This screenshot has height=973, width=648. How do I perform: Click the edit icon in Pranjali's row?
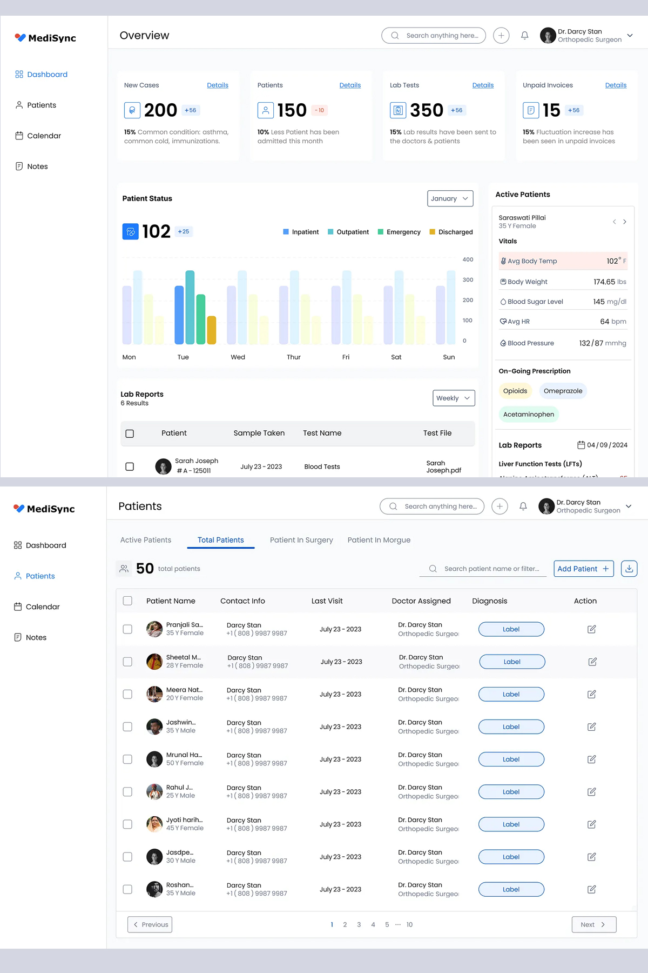click(592, 629)
